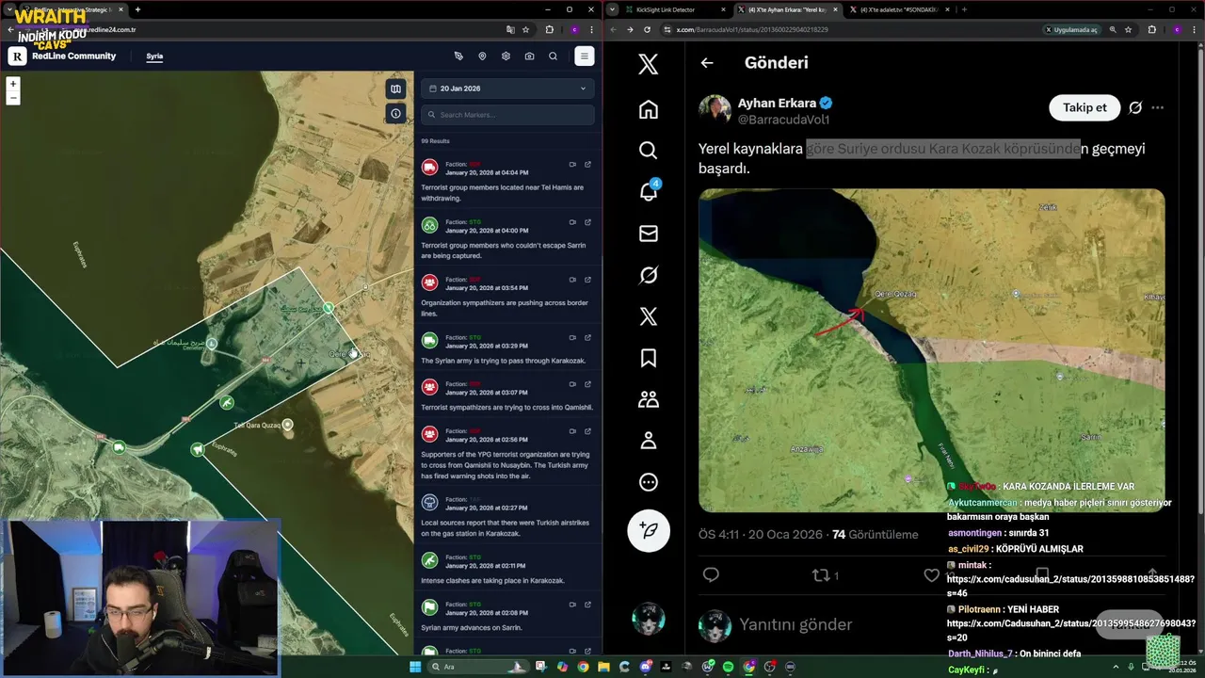Expand the 20 Jan 2026 date dropdown

[x=507, y=89]
